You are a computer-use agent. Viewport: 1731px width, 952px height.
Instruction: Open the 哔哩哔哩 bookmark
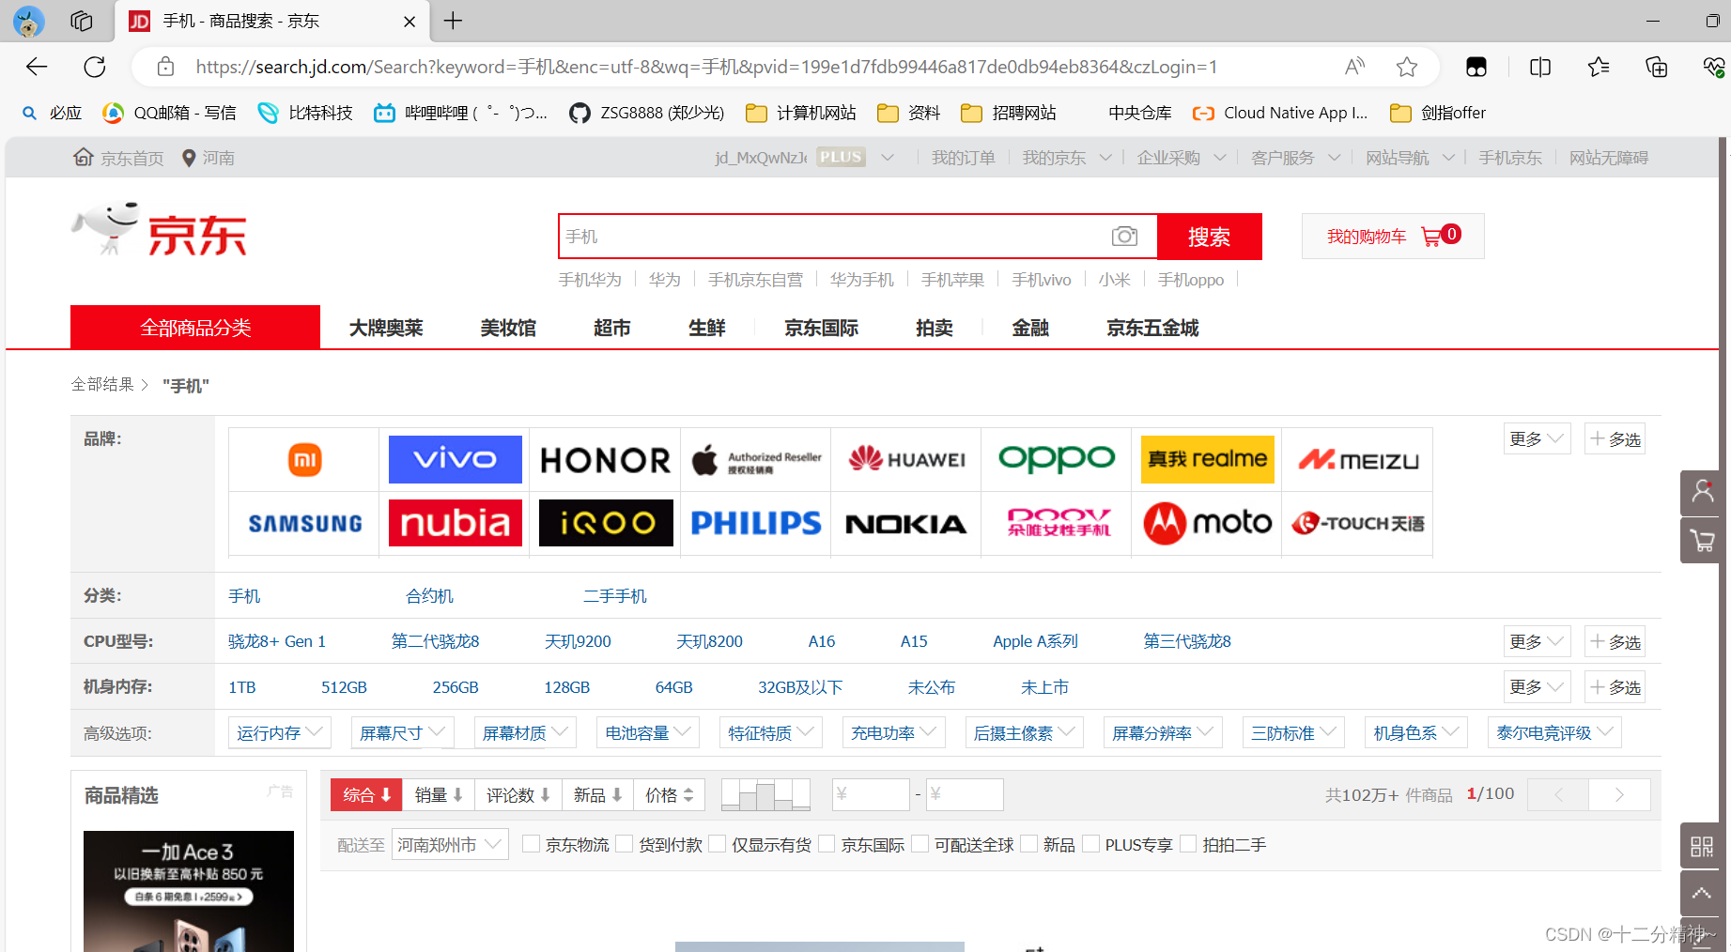(461, 113)
